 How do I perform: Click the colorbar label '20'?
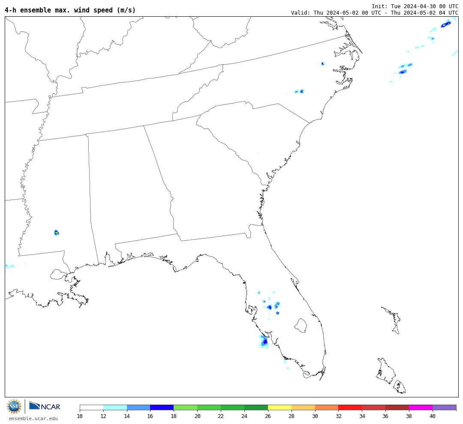[x=197, y=416]
